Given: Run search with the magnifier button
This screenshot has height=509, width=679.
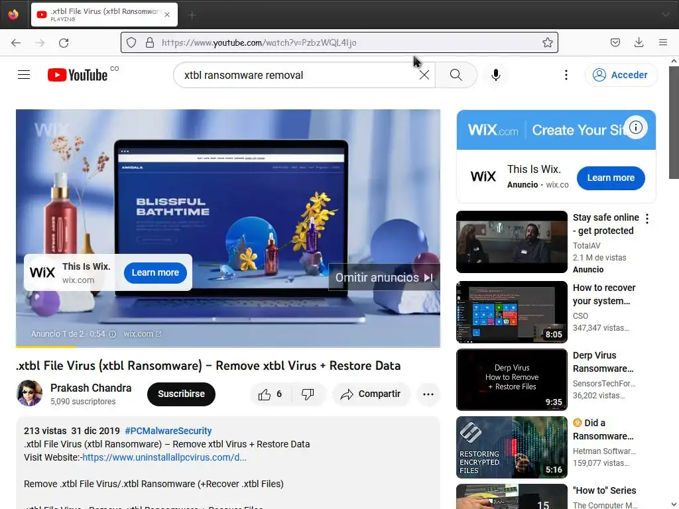Looking at the screenshot, I should (456, 75).
